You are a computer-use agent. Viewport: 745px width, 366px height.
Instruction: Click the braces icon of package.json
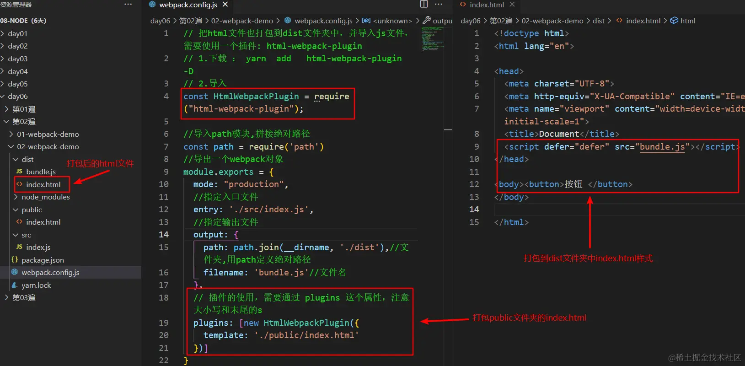tap(15, 260)
